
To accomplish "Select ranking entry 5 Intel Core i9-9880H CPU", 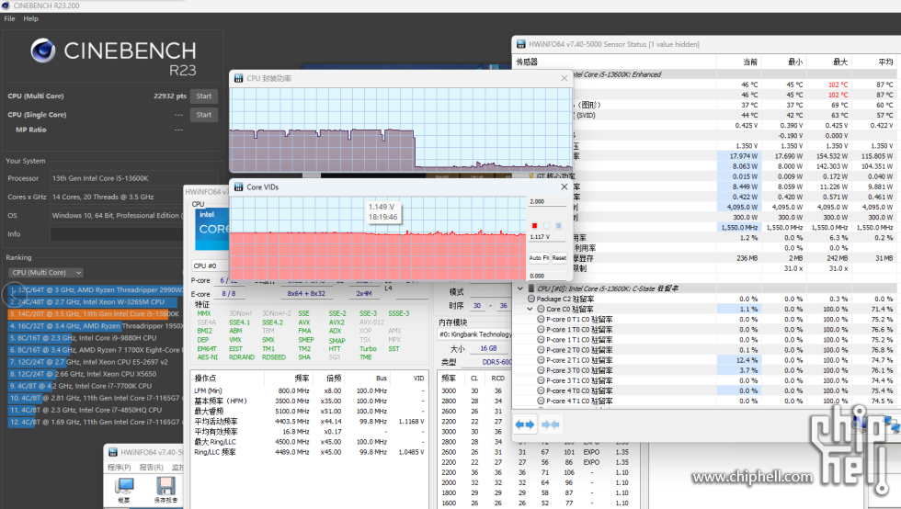I will pyautogui.click(x=94, y=338).
